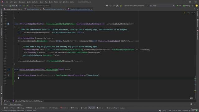Click the OnInitializeStartupAbilities function name
This screenshot has height=112, width=199.
tap(61, 24)
